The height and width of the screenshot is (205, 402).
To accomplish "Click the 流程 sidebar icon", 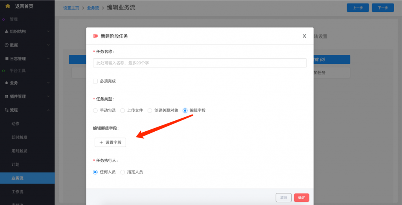I will [6, 110].
